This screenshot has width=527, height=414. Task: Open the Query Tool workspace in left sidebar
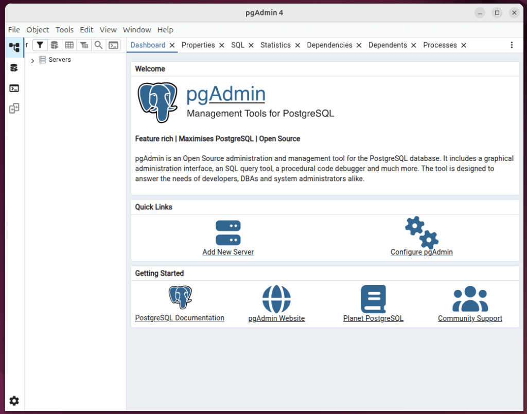tap(14, 67)
